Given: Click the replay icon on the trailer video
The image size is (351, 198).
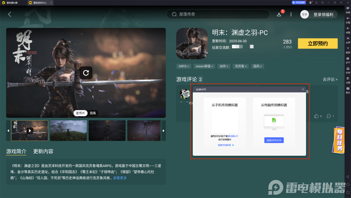Looking at the screenshot, I should [86, 73].
